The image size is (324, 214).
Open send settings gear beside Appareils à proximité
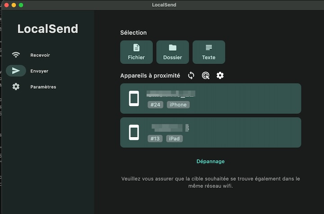[220, 75]
